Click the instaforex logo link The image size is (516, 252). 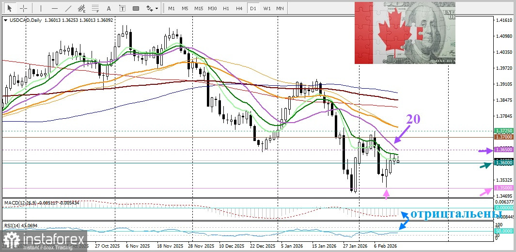coord(44,240)
